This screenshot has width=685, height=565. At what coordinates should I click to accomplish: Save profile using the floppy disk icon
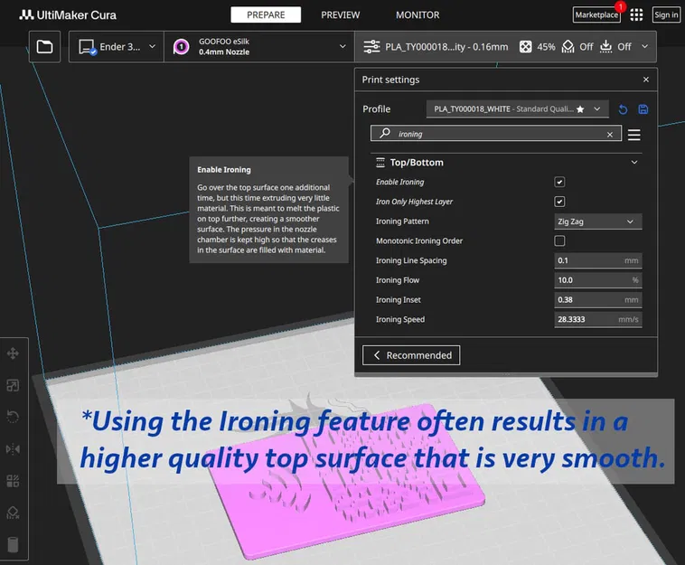tap(643, 109)
